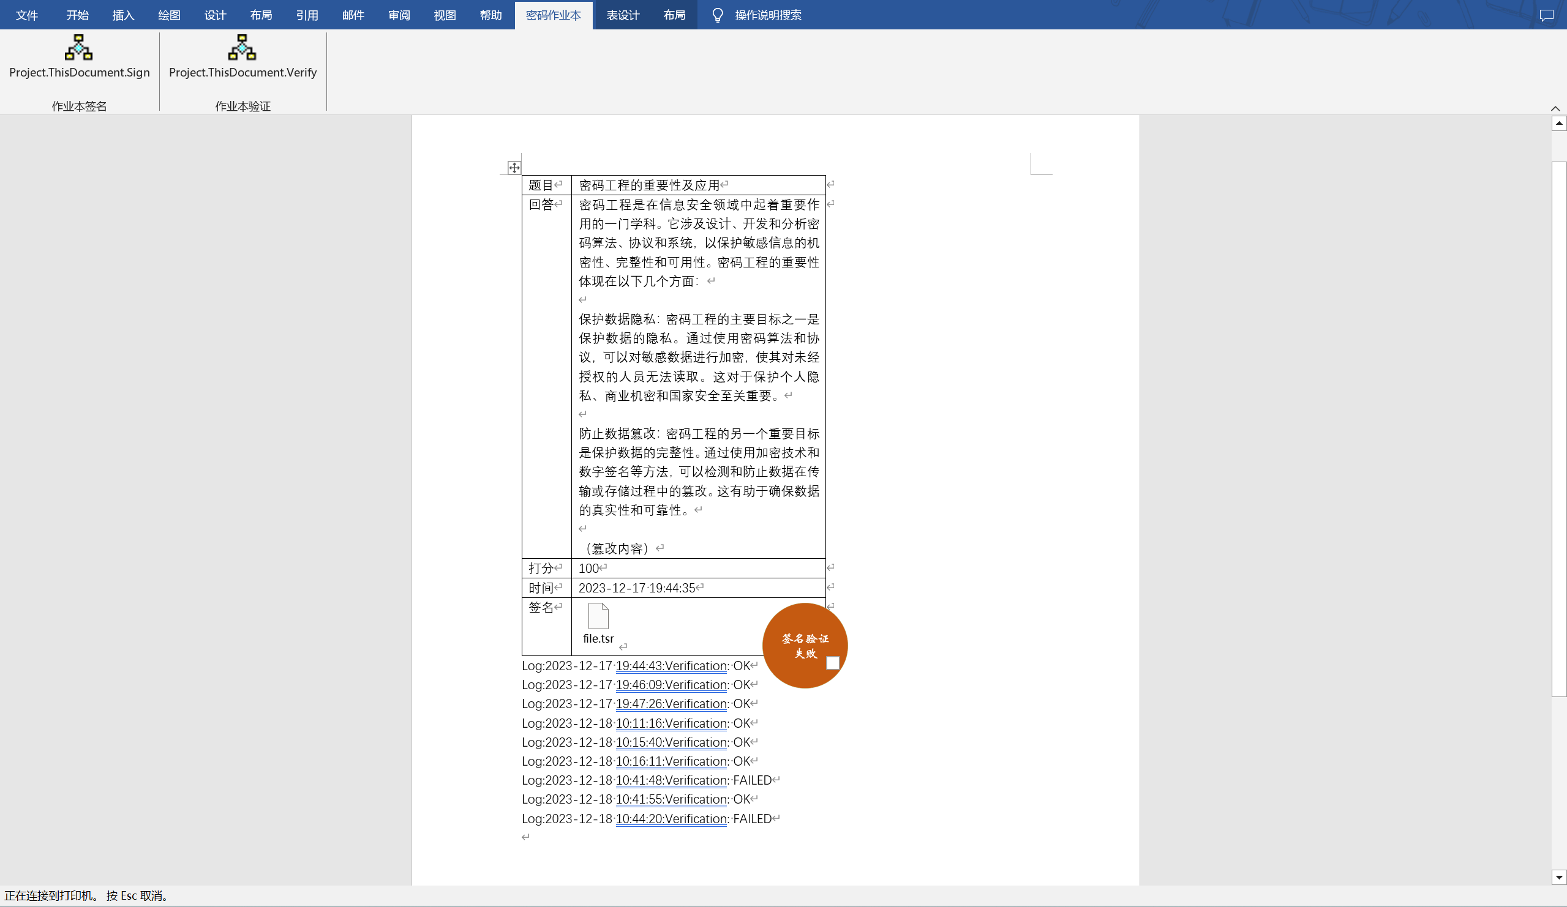Viewport: 1567px width, 907px height.
Task: Click the Project.ThisDocument.Sign macro icon
Action: click(79, 48)
